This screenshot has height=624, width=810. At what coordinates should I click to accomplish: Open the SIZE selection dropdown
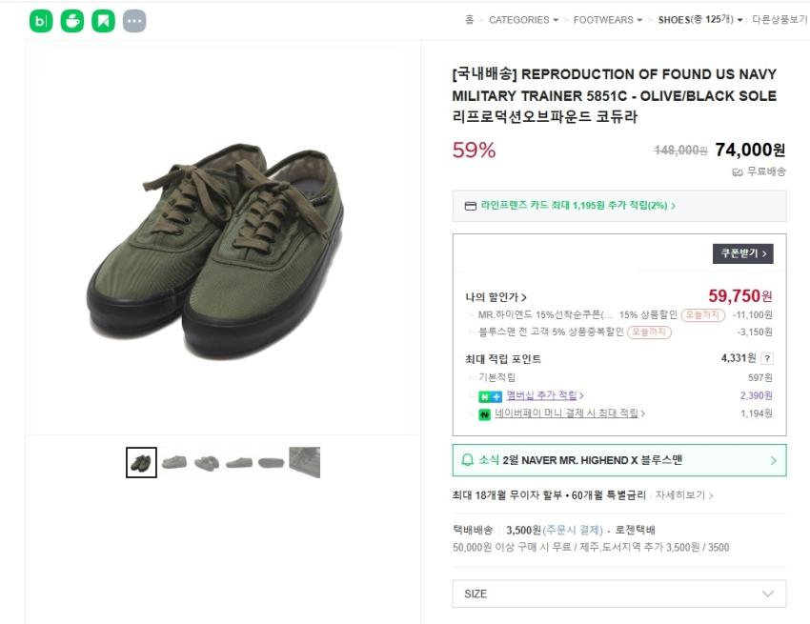pos(619,594)
